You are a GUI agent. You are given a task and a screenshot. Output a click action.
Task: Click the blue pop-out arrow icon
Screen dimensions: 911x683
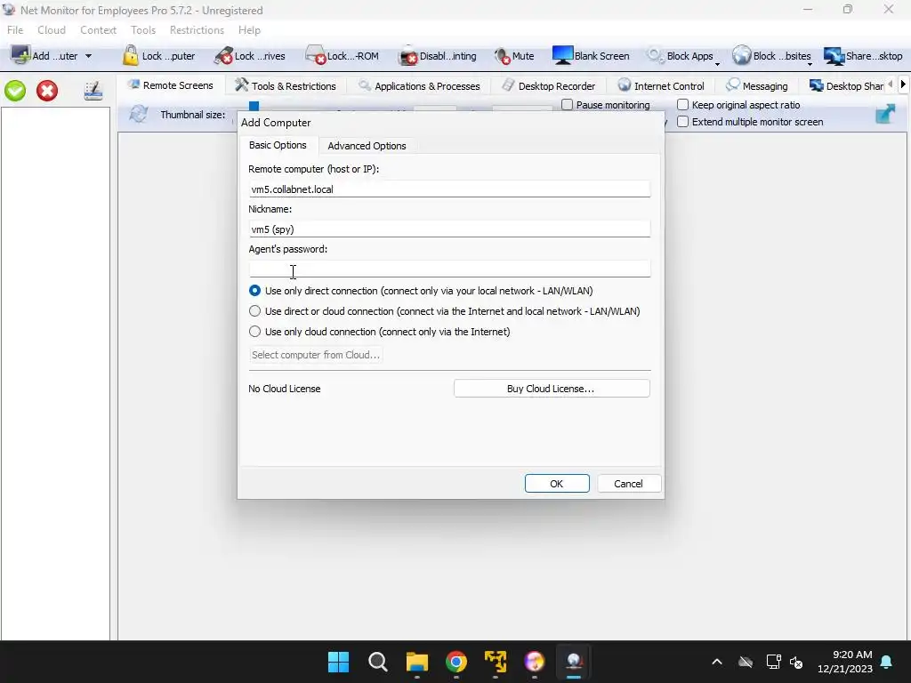click(x=885, y=113)
